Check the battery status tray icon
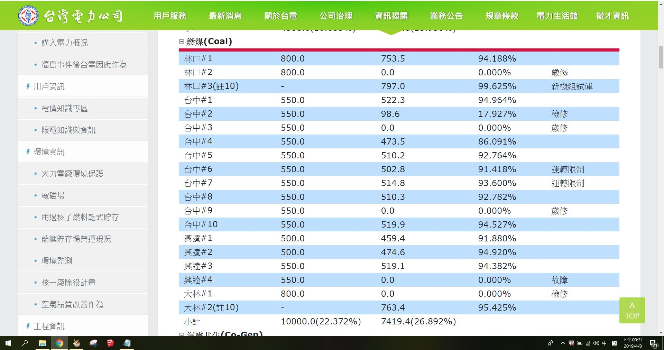 point(580,343)
